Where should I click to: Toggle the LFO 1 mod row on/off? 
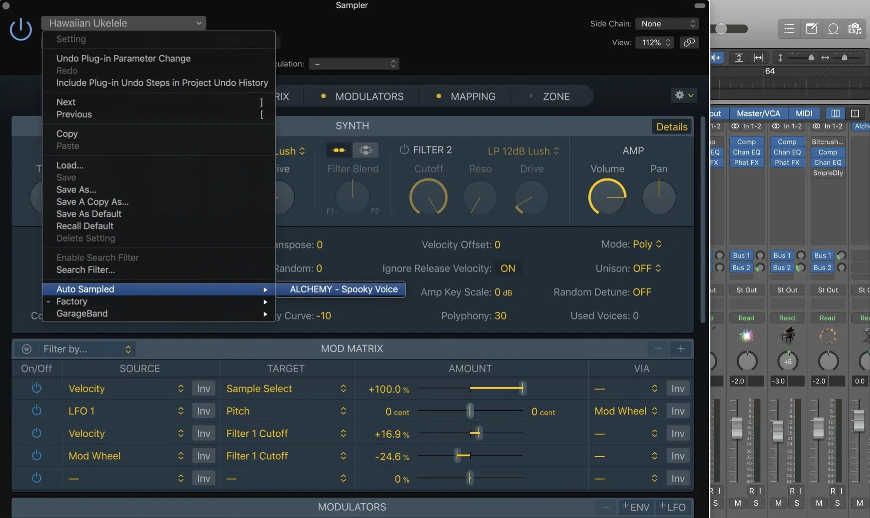pyautogui.click(x=35, y=411)
